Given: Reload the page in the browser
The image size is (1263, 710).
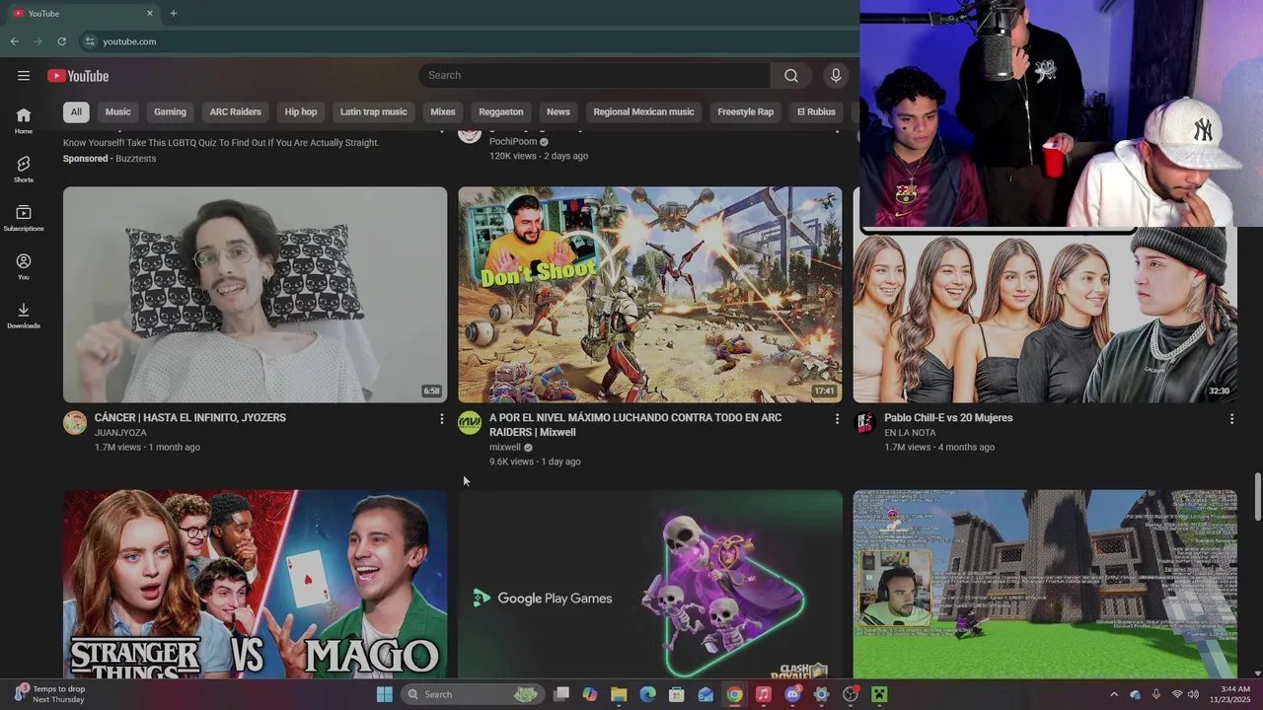Looking at the screenshot, I should pos(61,41).
